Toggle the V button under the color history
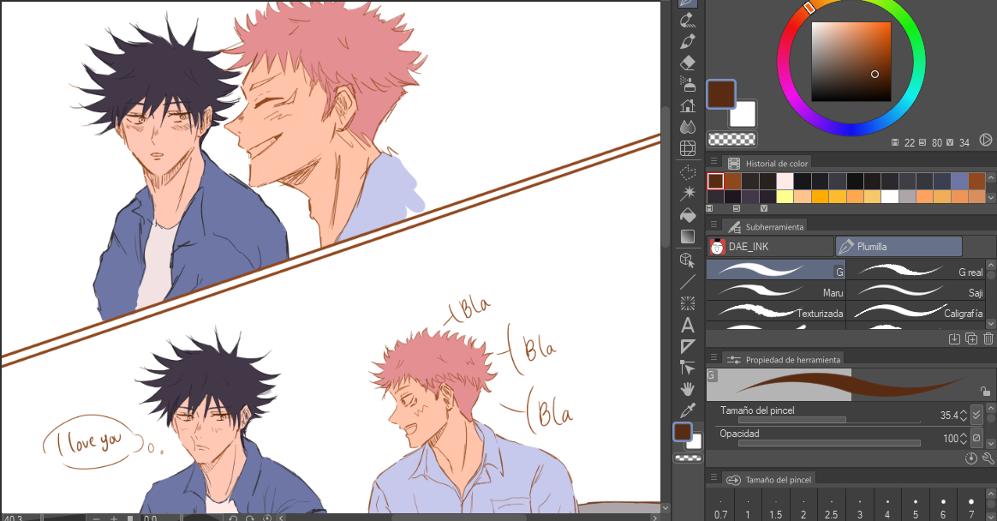Image resolution: width=997 pixels, height=521 pixels. pyautogui.click(x=764, y=207)
